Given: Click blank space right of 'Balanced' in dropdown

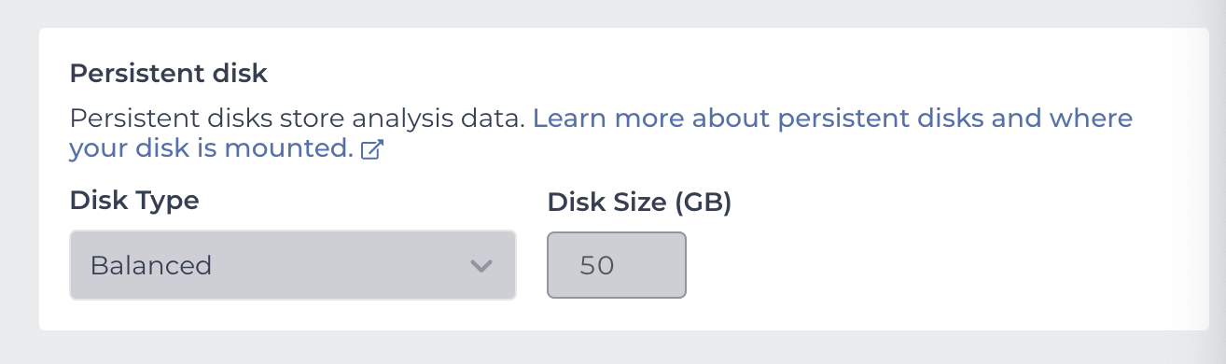Looking at the screenshot, I should pos(341,266).
